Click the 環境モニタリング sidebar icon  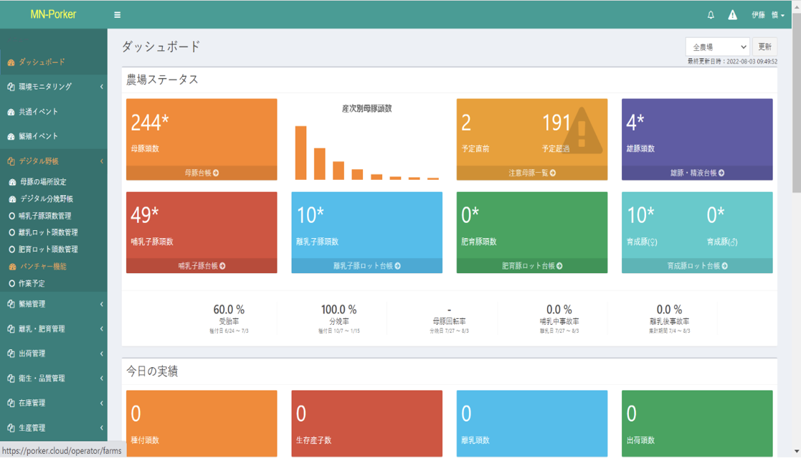tap(11, 87)
